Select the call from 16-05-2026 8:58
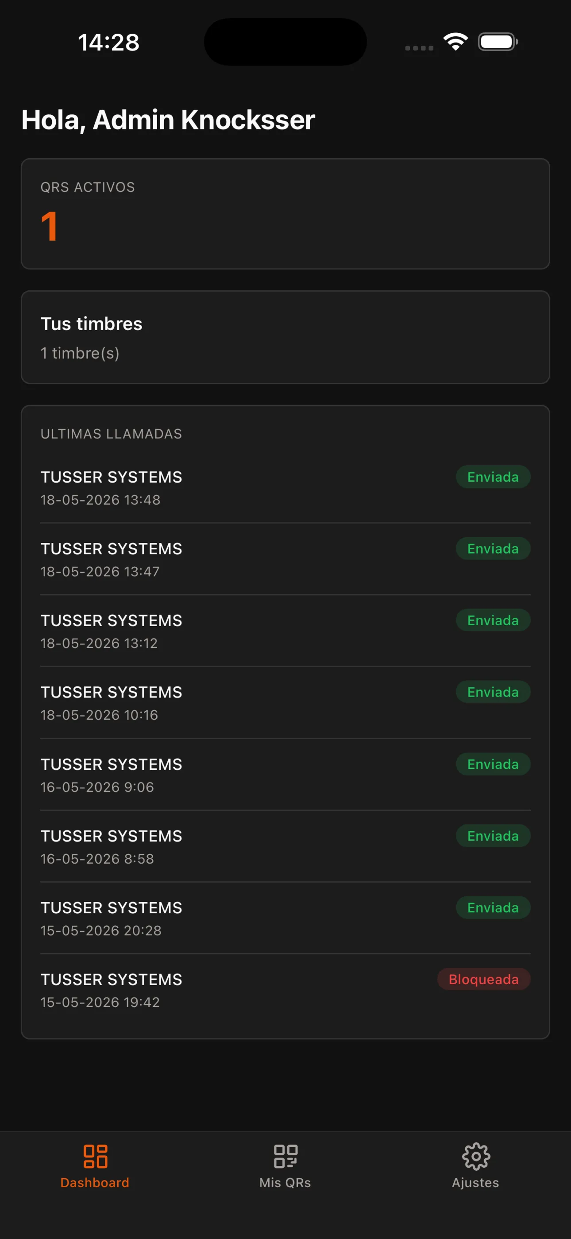This screenshot has width=571, height=1239. tap(285, 846)
